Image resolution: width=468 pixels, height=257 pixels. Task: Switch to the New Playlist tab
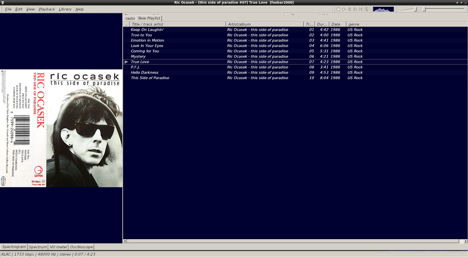pyautogui.click(x=149, y=18)
